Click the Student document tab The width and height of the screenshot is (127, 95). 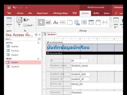pyautogui.click(x=50, y=35)
